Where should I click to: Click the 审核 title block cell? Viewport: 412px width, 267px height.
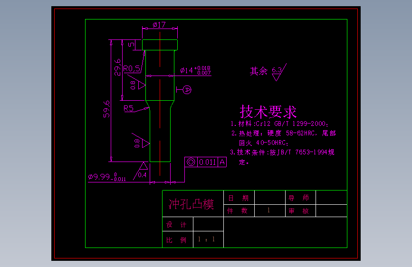click(300, 211)
